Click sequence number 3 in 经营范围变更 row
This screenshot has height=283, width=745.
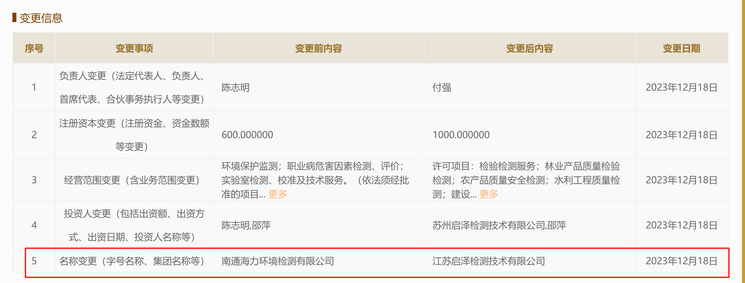(34, 180)
